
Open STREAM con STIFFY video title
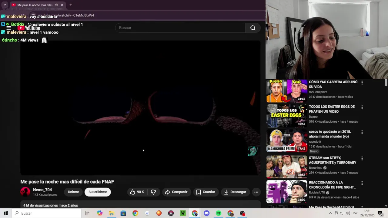pos(333,160)
